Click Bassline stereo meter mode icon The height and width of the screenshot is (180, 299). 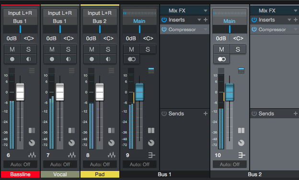[32, 131]
